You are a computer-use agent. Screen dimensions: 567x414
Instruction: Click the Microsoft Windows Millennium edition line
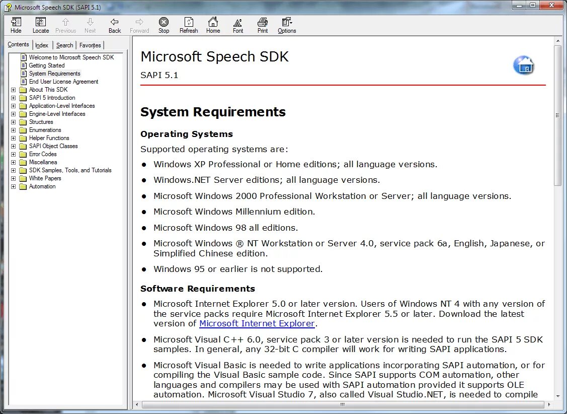(234, 212)
